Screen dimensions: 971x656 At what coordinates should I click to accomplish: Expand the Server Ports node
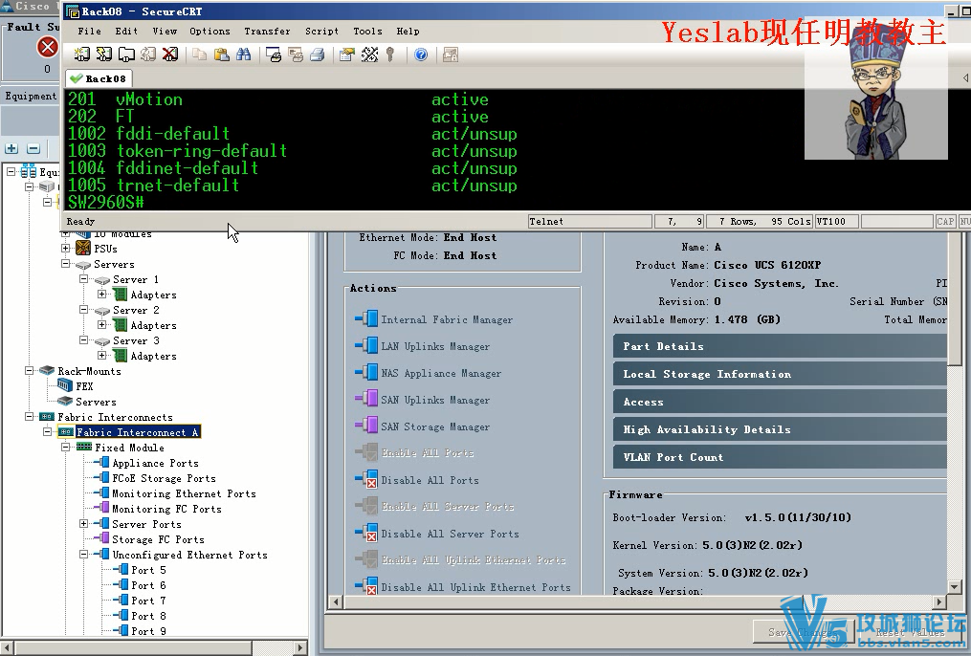(x=83, y=524)
